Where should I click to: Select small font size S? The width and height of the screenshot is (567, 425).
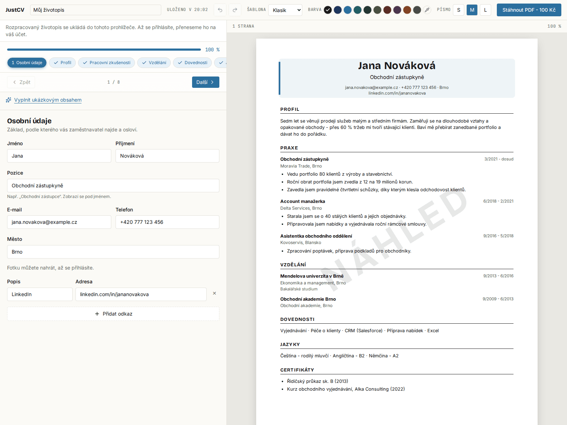(459, 10)
